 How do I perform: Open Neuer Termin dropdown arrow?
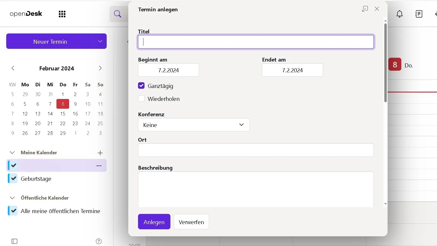(100, 42)
